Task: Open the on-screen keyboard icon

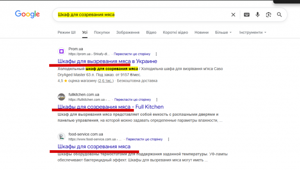Action: point(246,15)
